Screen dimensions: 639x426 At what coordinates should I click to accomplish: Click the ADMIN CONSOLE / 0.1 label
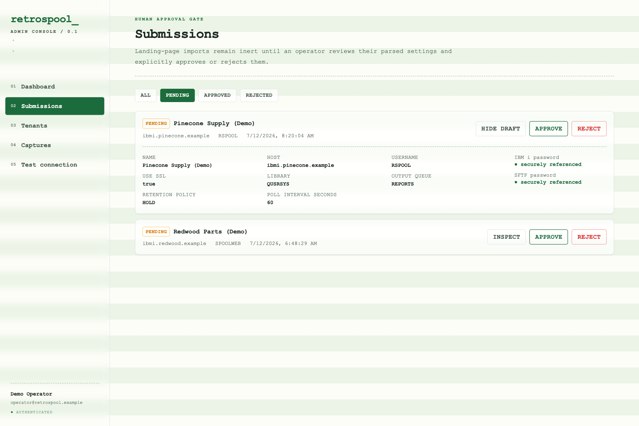[x=44, y=32]
